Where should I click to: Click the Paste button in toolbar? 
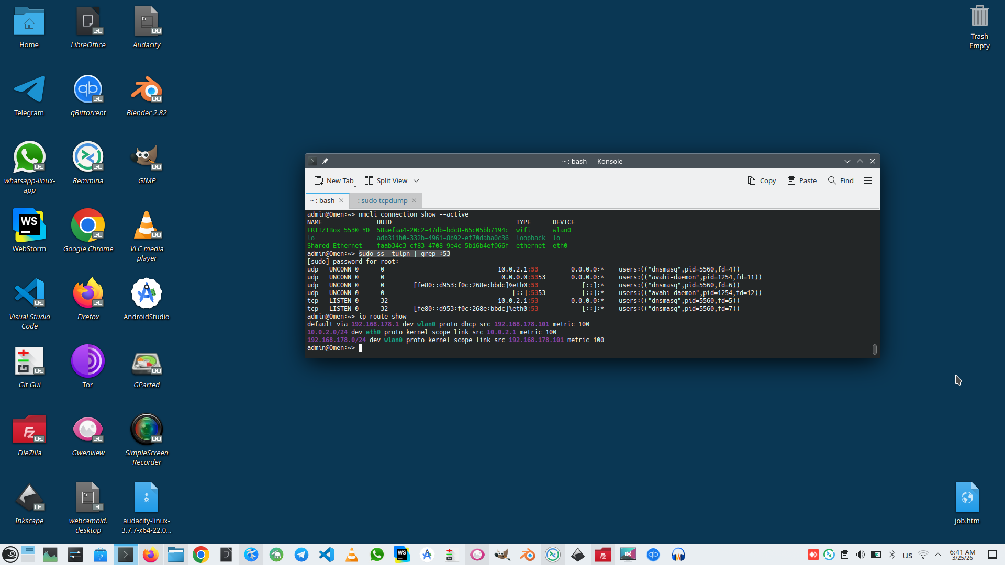(x=802, y=180)
